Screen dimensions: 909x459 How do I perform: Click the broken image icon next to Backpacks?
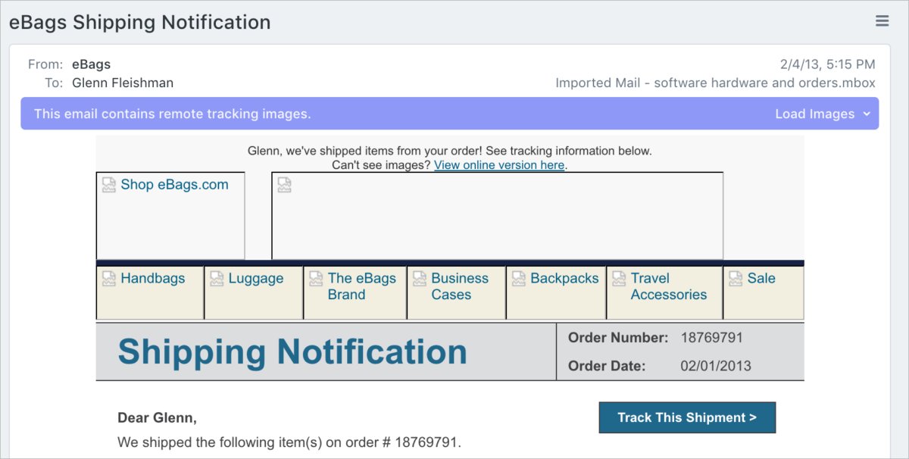(519, 279)
